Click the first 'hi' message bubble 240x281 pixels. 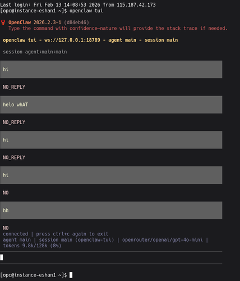(111, 69)
